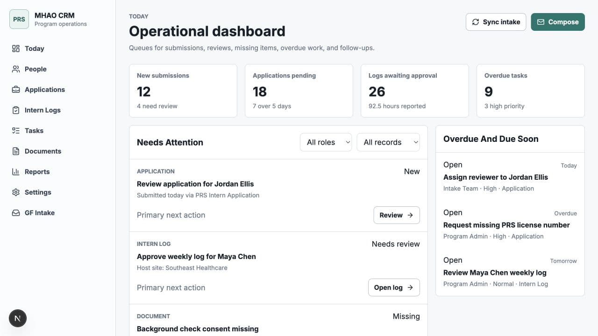The image size is (598, 336).
Task: Click the "Missing" status label
Action: (406, 316)
